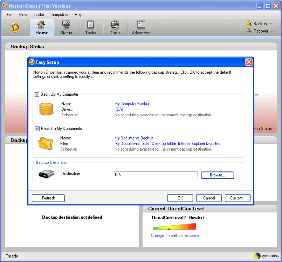Select the Tools toolbar icon
Image resolution: width=282 pixels, height=262 pixels.
click(x=115, y=27)
